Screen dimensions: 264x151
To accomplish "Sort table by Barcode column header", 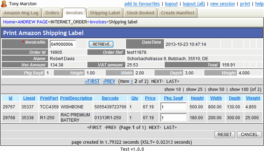I will [110, 98].
